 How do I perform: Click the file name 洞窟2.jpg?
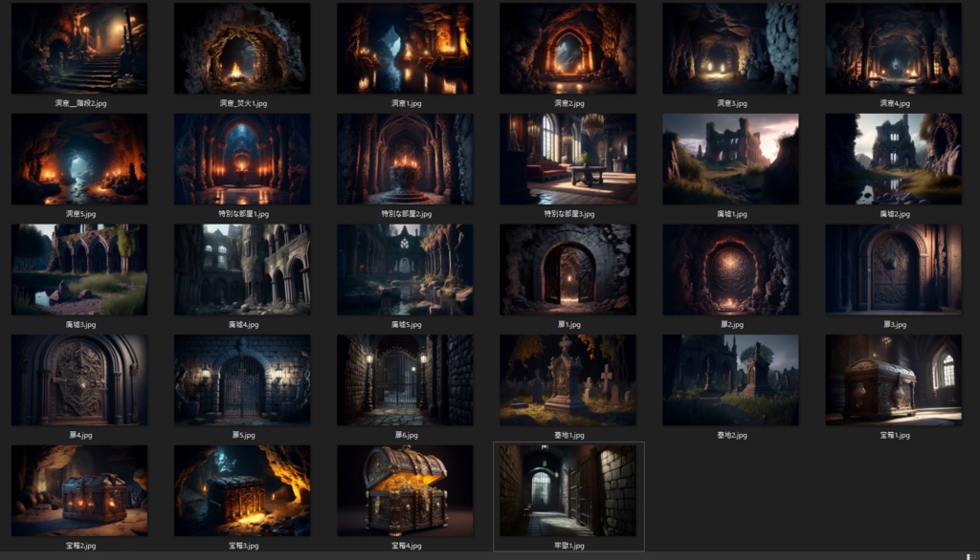point(568,103)
